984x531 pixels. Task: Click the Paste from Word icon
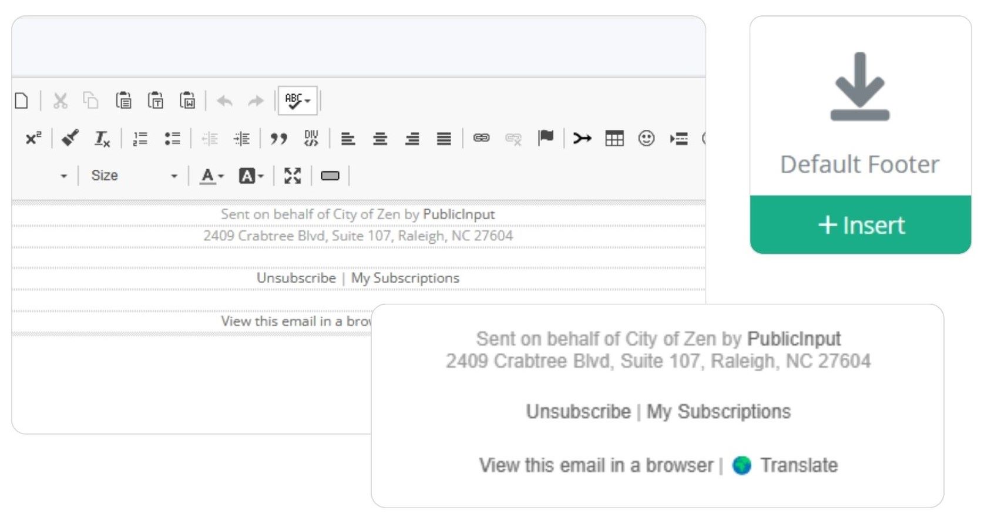click(187, 101)
